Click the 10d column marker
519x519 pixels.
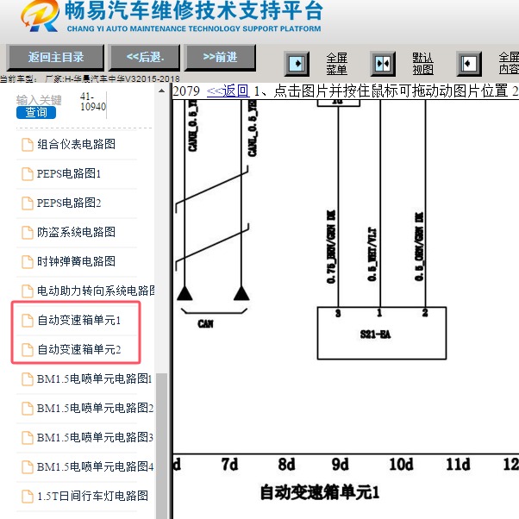click(x=401, y=464)
